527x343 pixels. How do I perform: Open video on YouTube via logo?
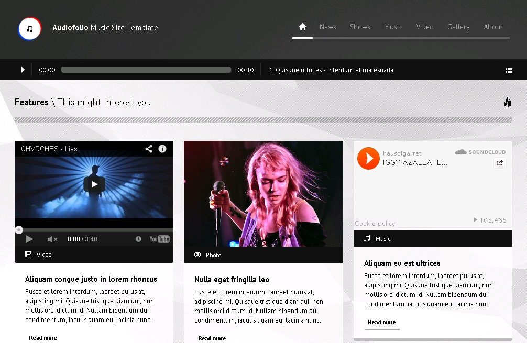160,239
